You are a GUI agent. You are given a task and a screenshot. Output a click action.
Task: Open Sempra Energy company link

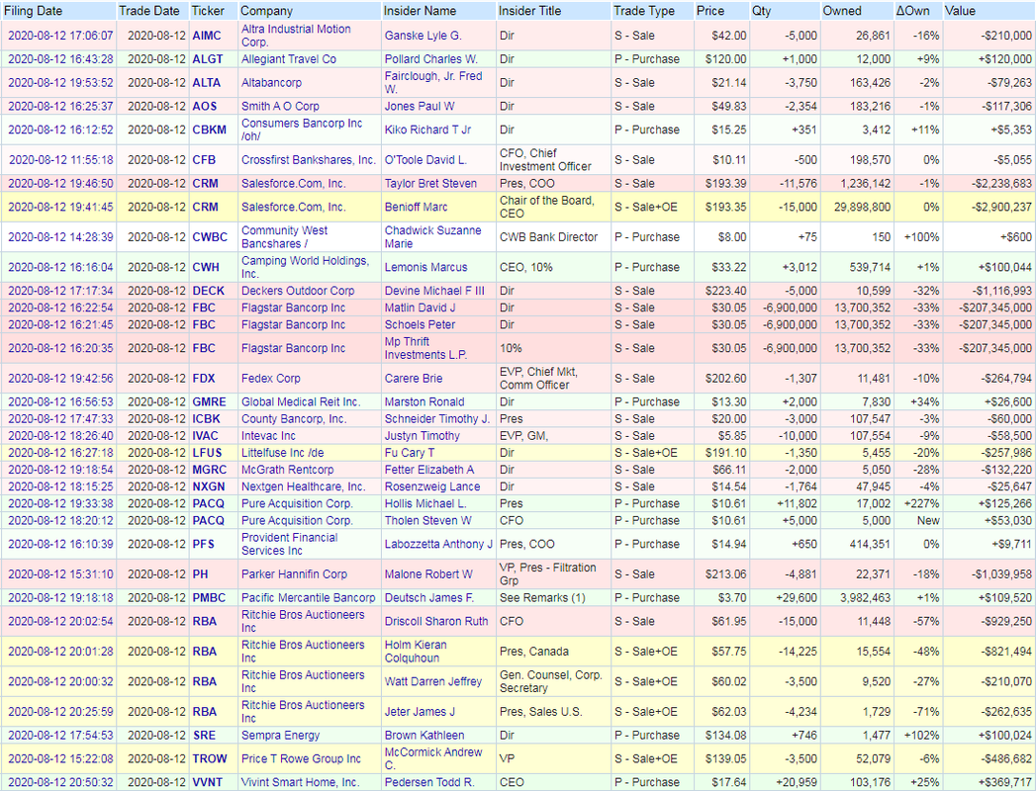[280, 736]
